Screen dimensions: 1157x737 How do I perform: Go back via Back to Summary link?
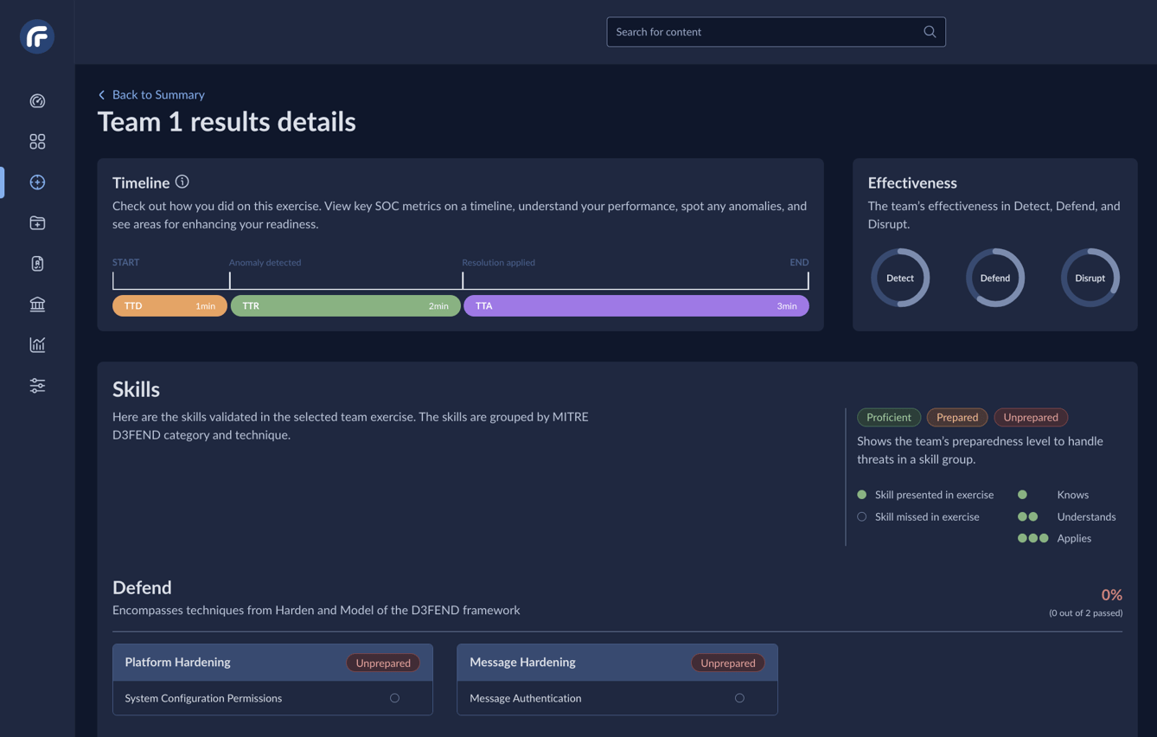click(151, 94)
